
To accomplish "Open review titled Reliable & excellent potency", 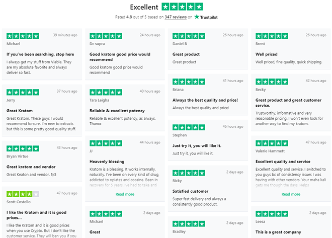I will pyautogui.click(x=117, y=111).
